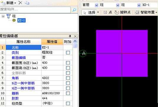Click the A8@100/200 stirrup value

coord(52,93)
